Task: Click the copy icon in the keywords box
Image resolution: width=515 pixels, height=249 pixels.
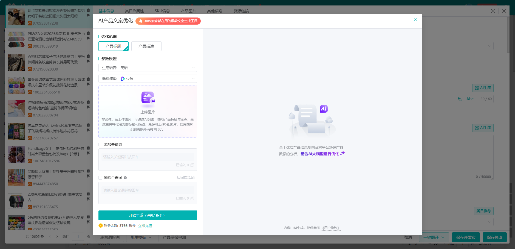Action: click(x=192, y=165)
